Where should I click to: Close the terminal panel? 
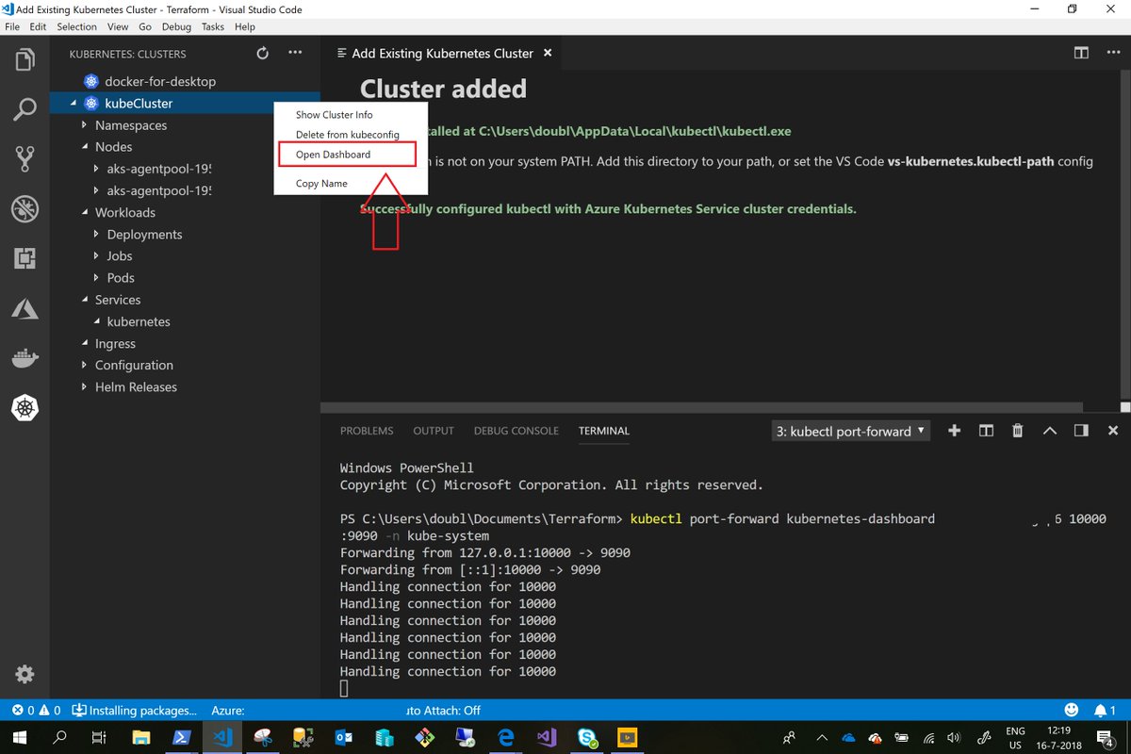click(x=1113, y=431)
